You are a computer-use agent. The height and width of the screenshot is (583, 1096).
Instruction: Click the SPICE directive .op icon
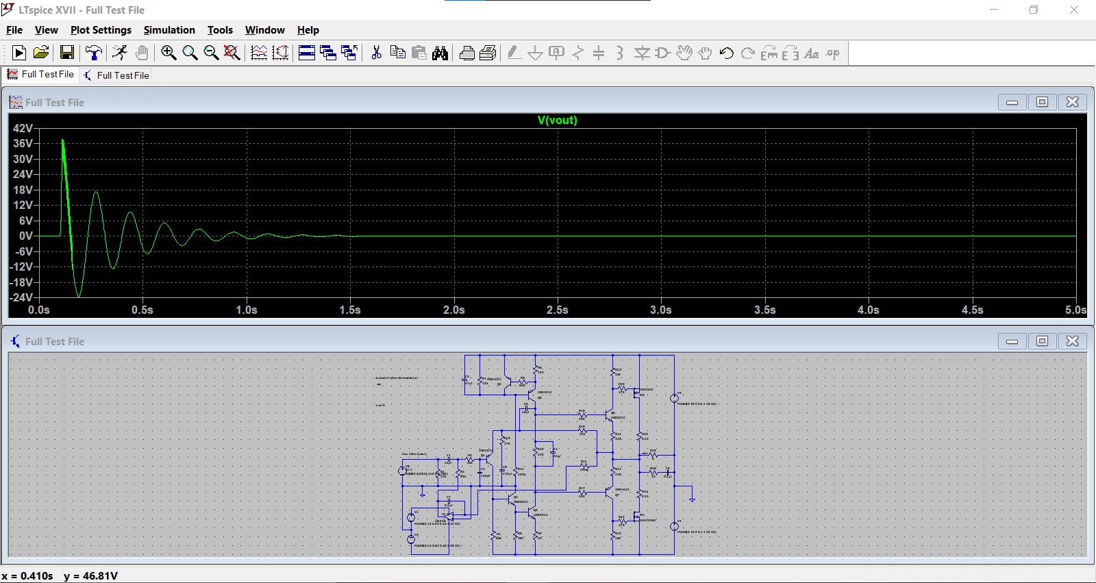pos(833,53)
